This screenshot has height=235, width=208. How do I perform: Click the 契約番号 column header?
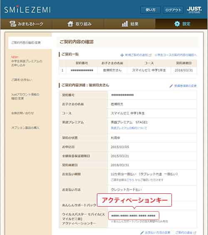(x=82, y=63)
